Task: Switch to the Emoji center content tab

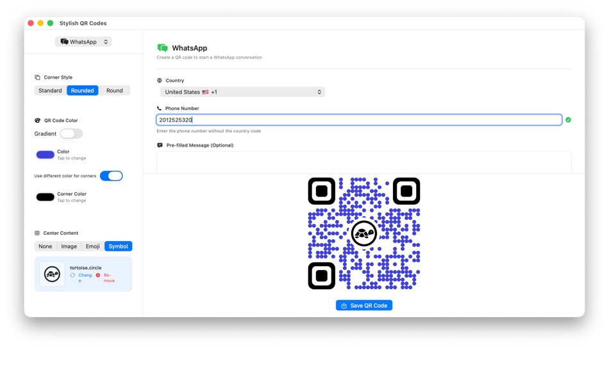Action: (x=92, y=246)
